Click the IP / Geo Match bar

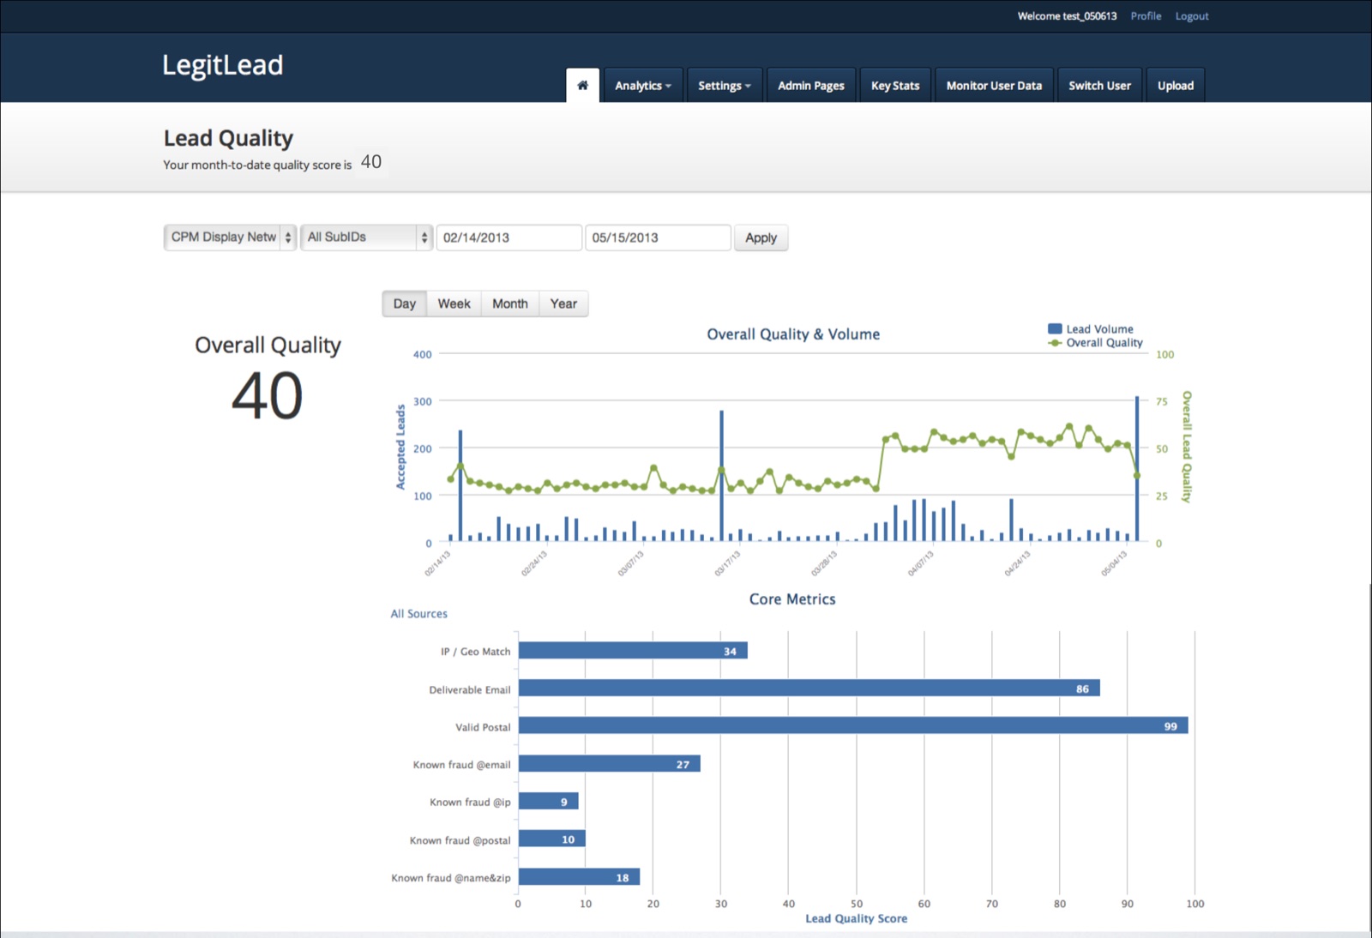pyautogui.click(x=633, y=651)
